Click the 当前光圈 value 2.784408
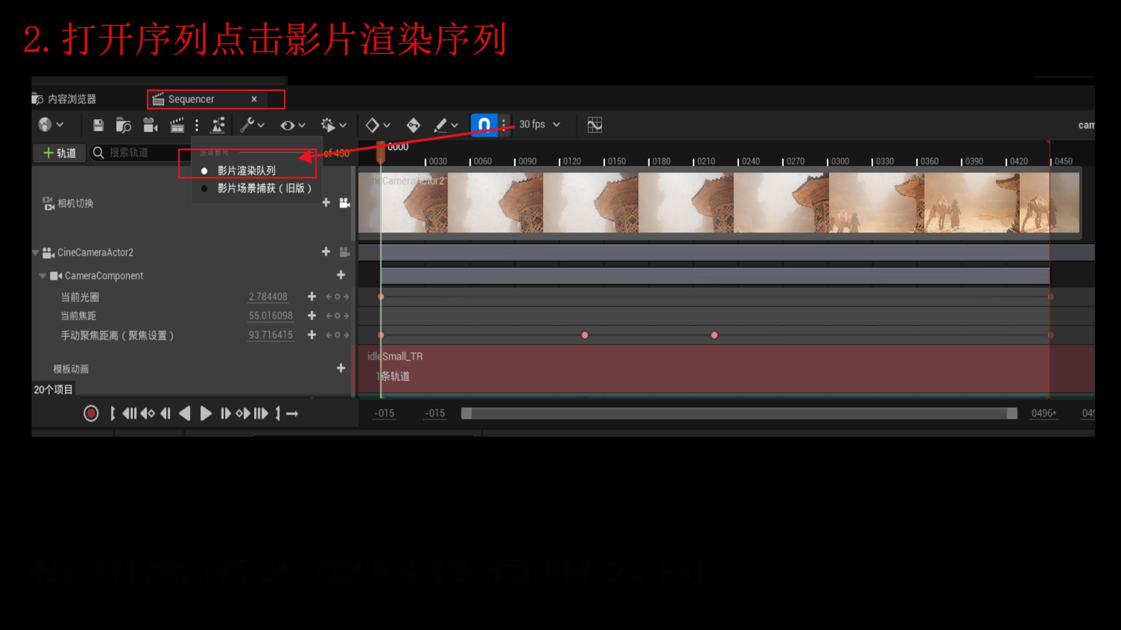This screenshot has width=1121, height=630. (x=268, y=297)
